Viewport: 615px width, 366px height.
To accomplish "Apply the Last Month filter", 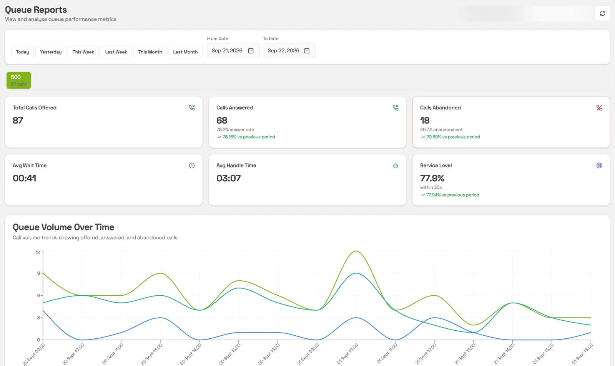I will 185,52.
